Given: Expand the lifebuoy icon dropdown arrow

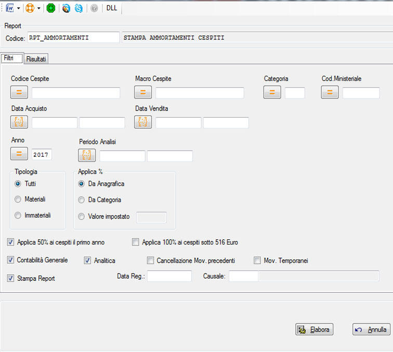Looking at the screenshot, I should pos(39,8).
